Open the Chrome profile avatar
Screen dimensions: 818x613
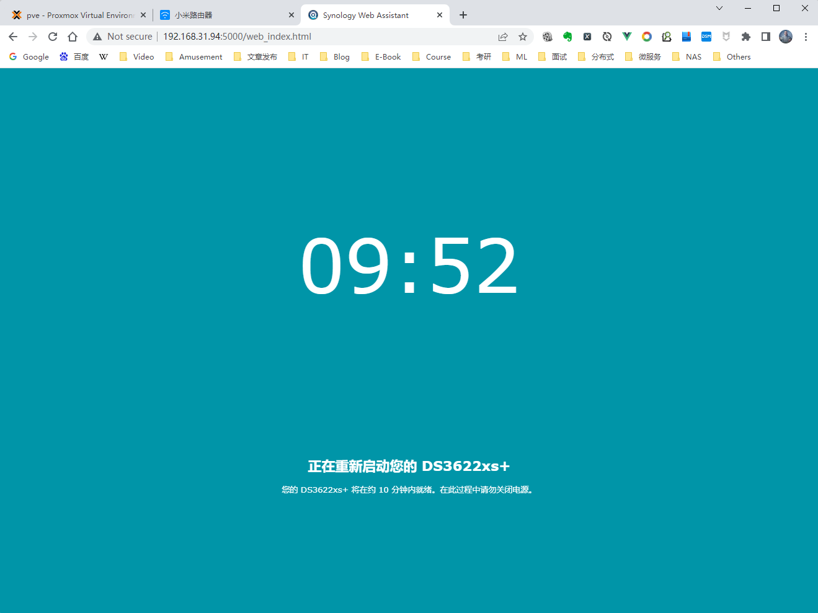click(786, 37)
